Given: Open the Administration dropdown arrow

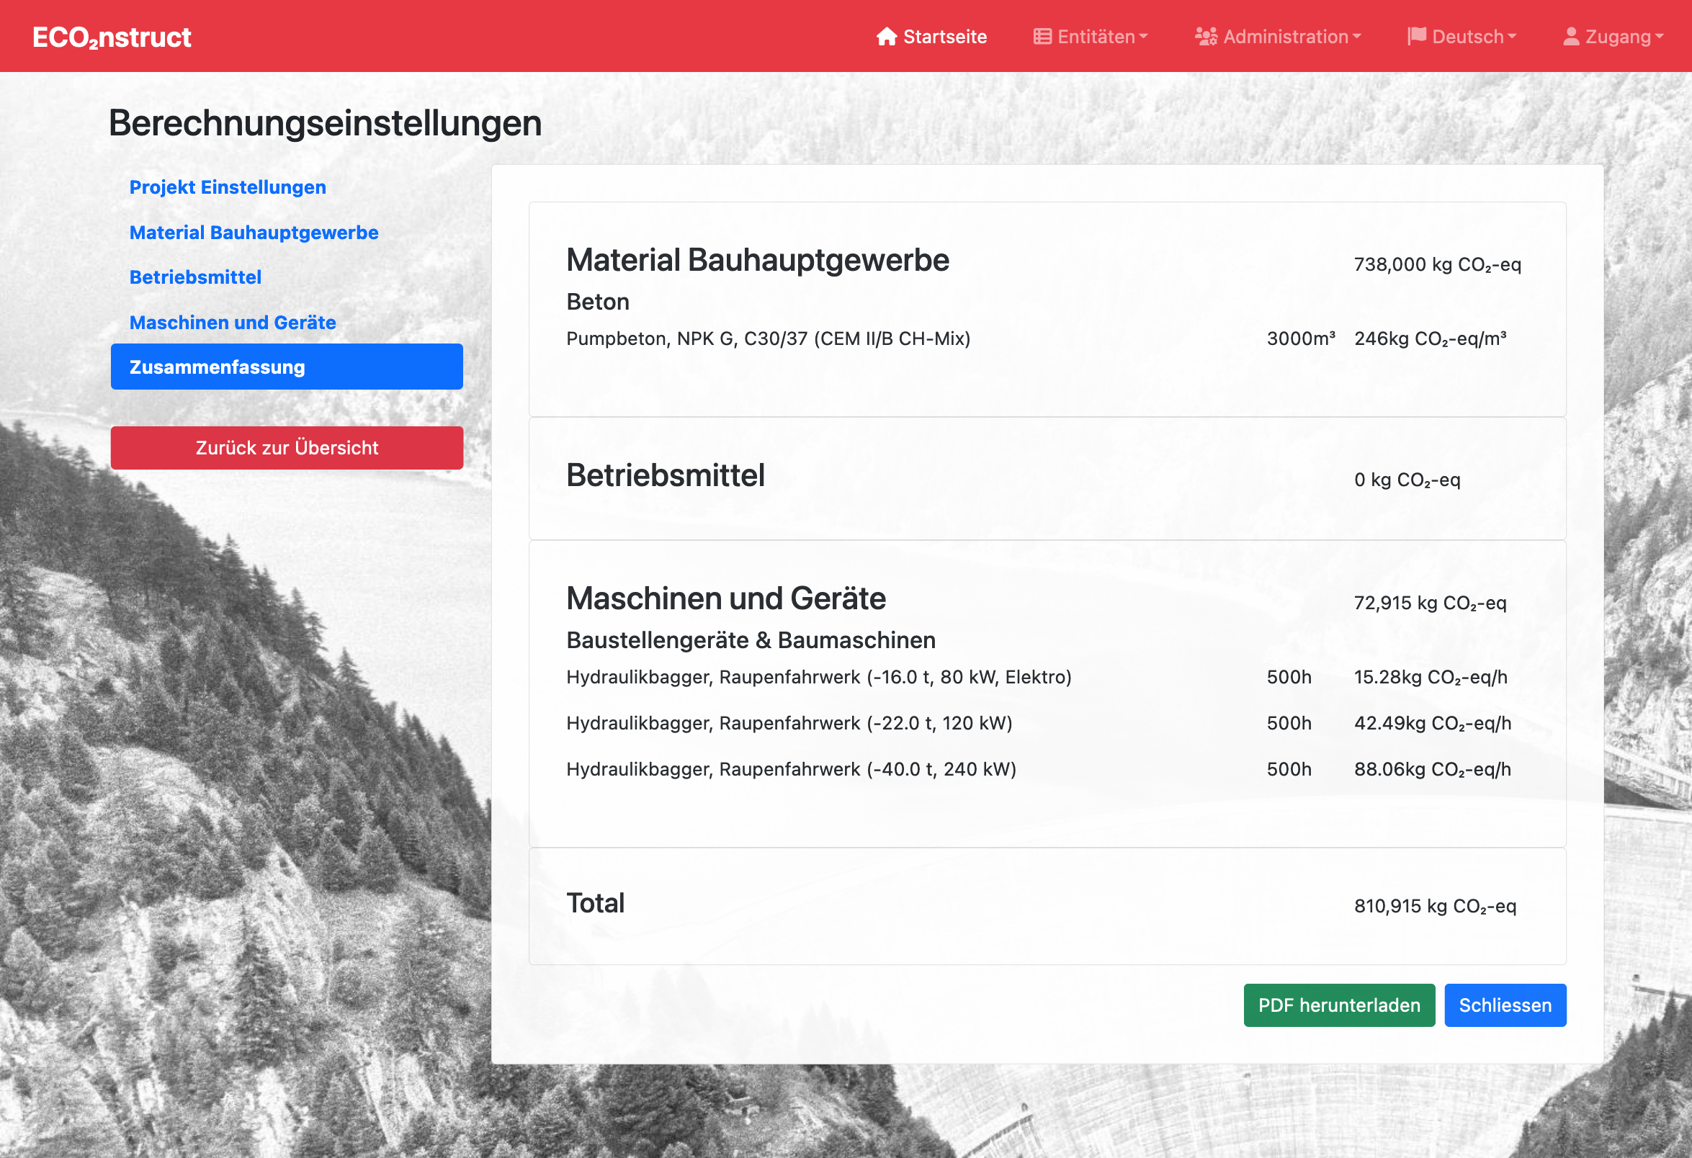Looking at the screenshot, I should coord(1356,36).
